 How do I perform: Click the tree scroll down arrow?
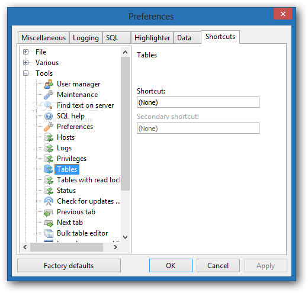click(x=125, y=237)
